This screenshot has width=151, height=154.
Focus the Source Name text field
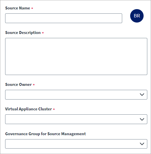tap(64, 18)
